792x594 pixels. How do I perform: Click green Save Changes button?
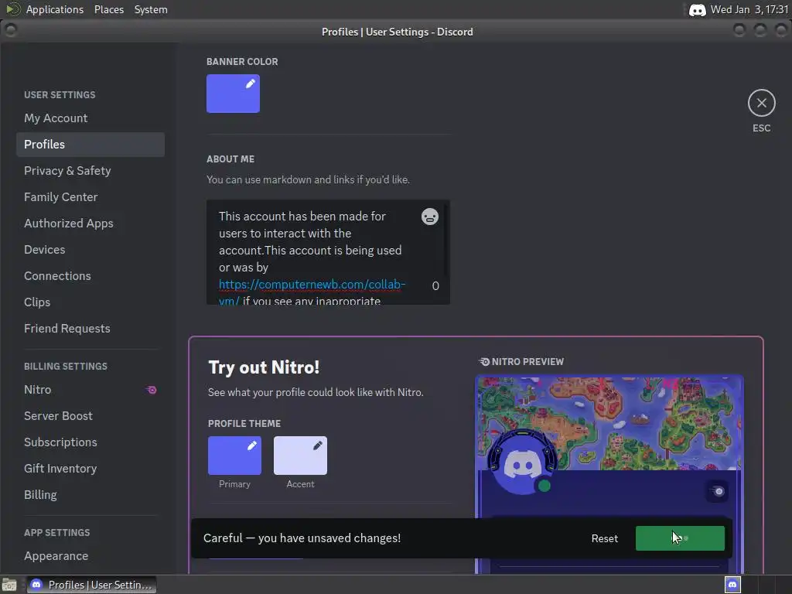tap(680, 538)
